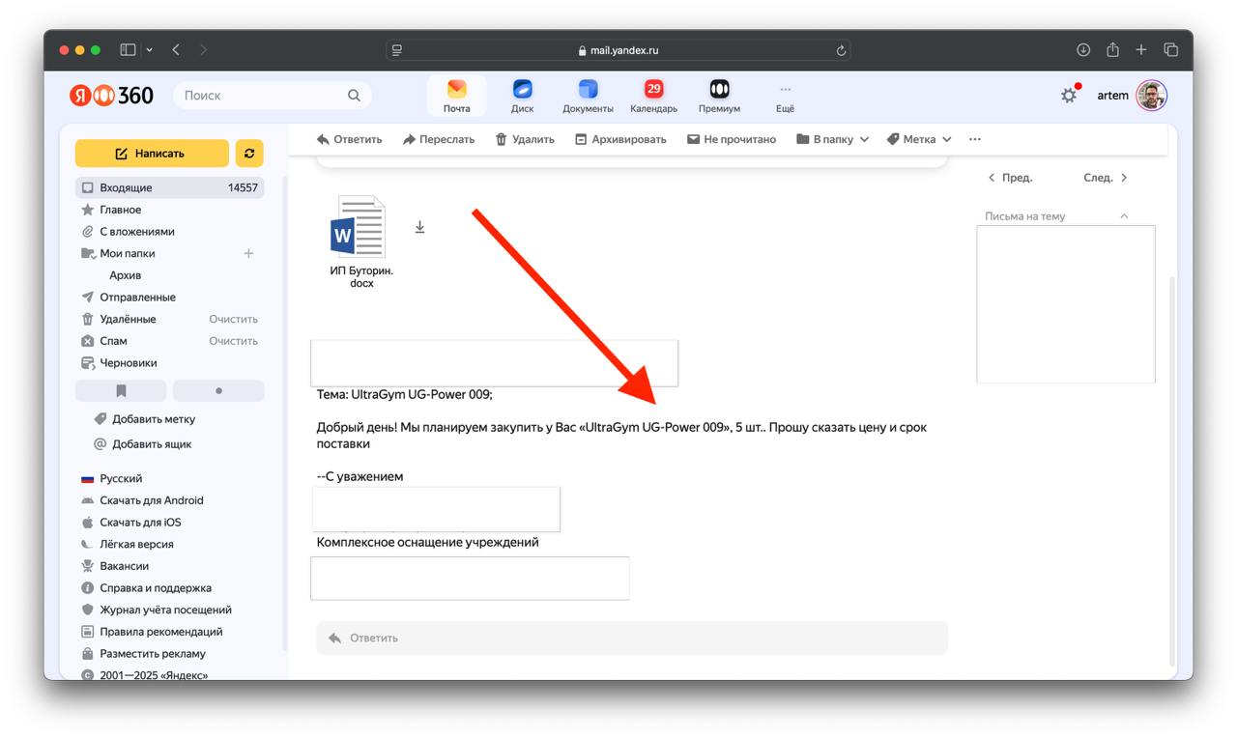Image resolution: width=1237 pixels, height=738 pixels.
Task: Toggle the Safari sidebar
Action: click(x=128, y=50)
